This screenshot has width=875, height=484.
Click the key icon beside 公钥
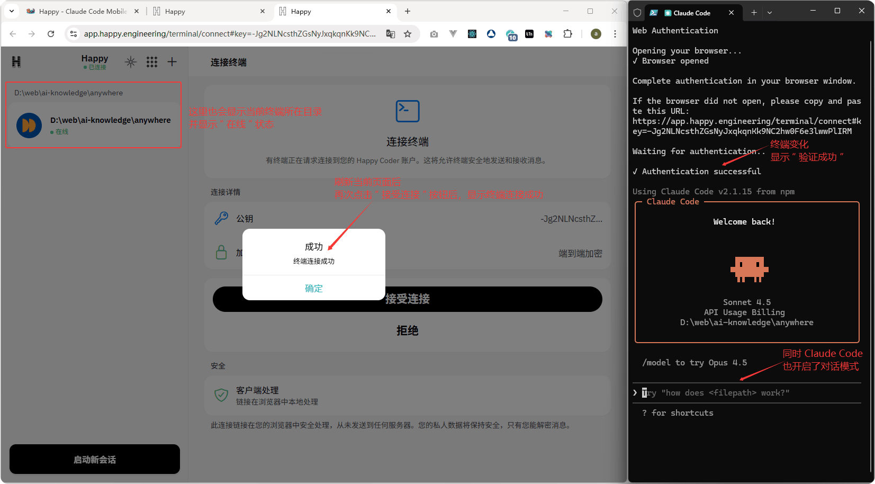[x=221, y=218]
